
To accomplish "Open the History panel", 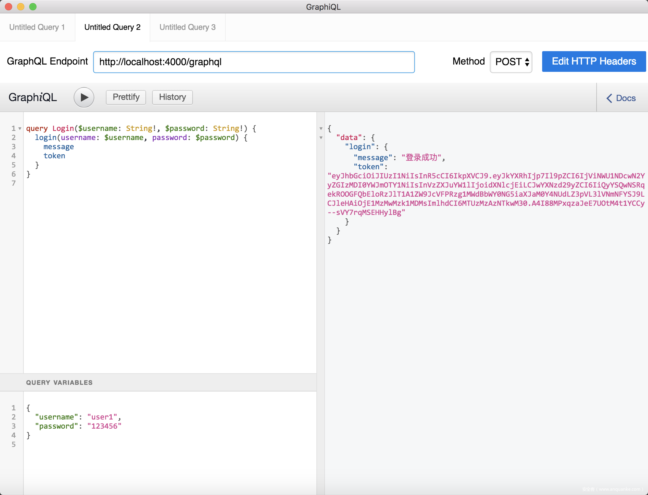I will [172, 97].
